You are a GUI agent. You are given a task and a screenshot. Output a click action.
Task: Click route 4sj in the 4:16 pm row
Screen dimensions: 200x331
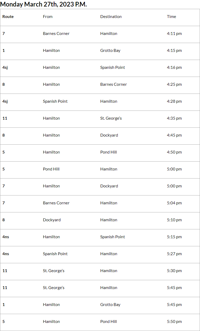[x=5, y=68]
